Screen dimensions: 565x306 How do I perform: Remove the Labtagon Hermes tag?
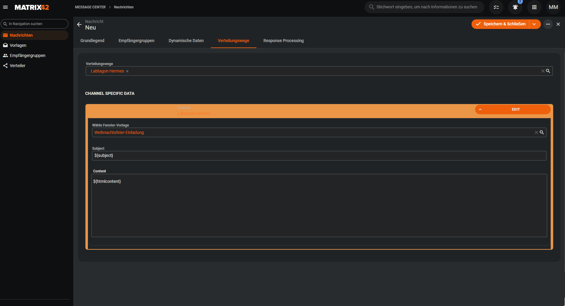(127, 71)
